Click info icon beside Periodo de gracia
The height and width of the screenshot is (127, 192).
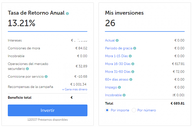(135, 48)
